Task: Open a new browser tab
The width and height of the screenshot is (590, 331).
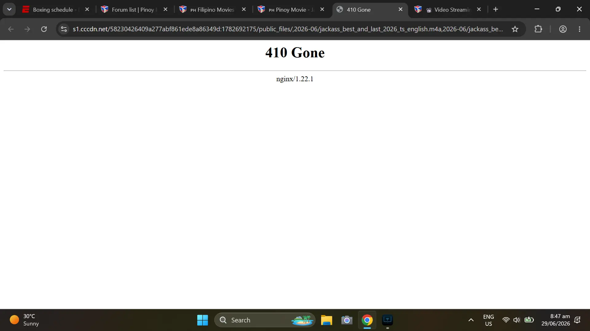Action: click(x=496, y=10)
